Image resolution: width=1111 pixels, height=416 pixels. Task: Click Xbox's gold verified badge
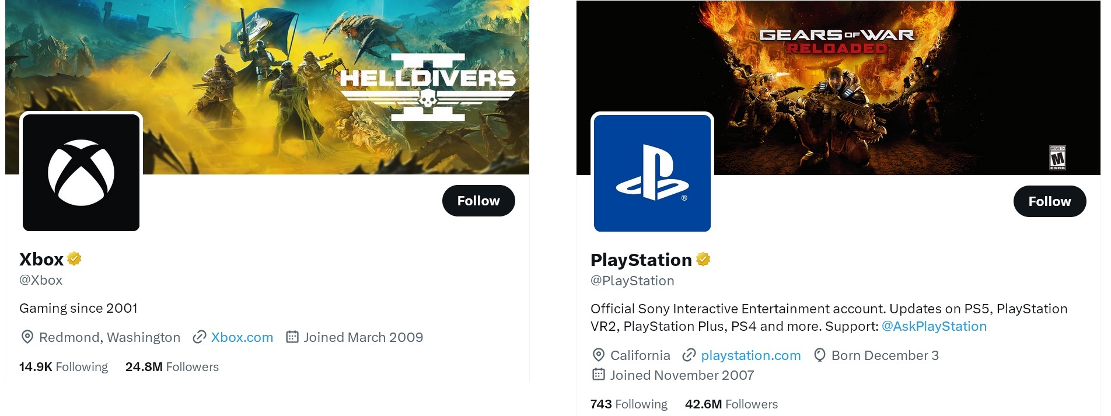coord(74,258)
